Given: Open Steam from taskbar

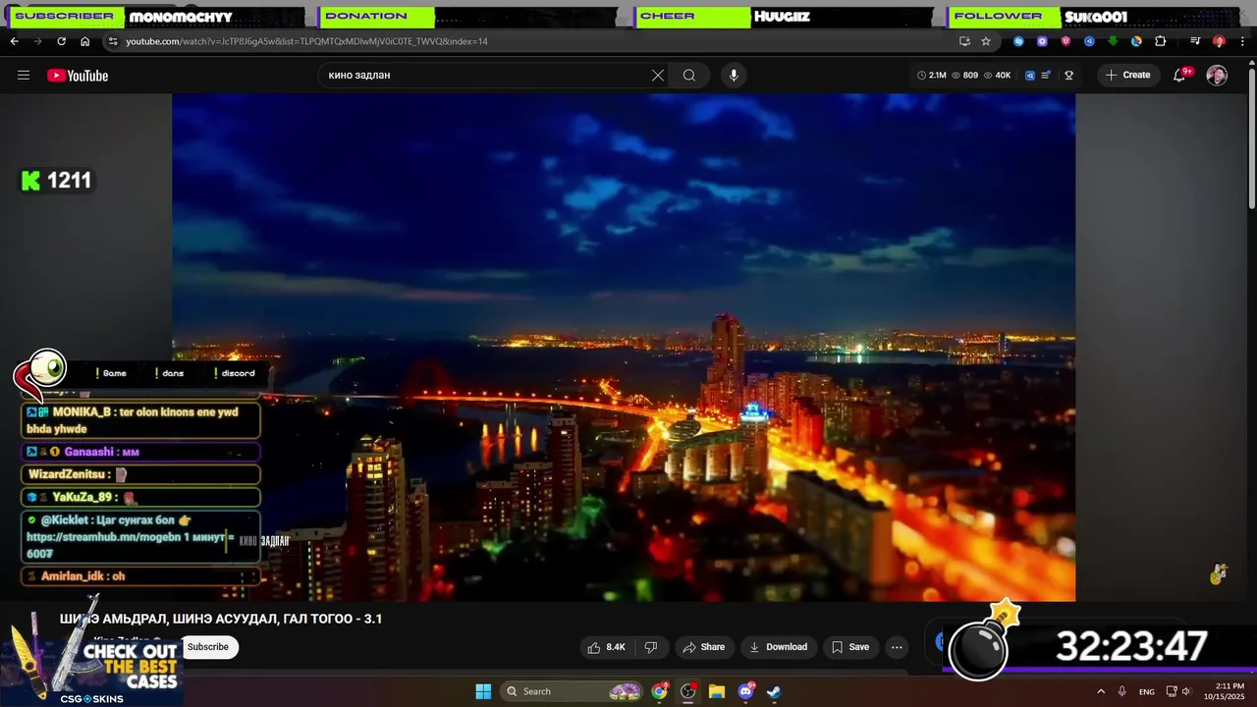Looking at the screenshot, I should pos(774,691).
